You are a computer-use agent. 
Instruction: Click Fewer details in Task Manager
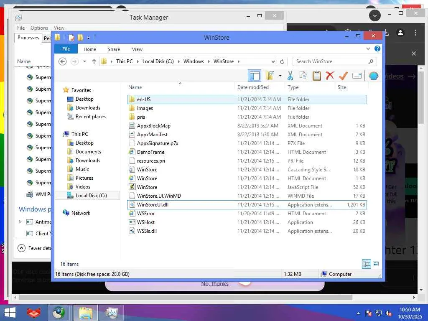point(34,248)
